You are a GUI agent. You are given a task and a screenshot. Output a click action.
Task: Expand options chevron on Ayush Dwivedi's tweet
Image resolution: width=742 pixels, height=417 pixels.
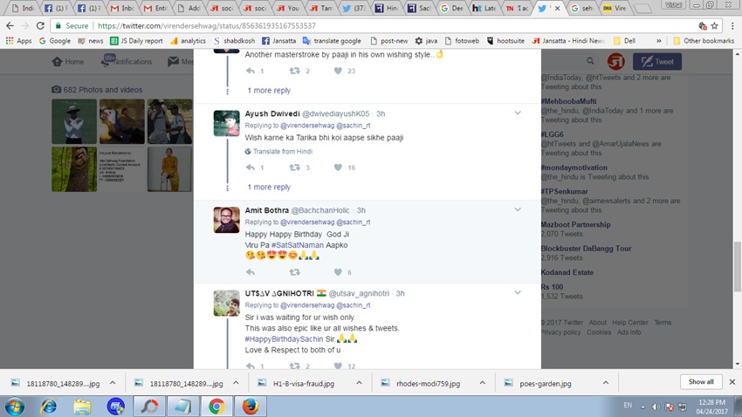pos(518,113)
